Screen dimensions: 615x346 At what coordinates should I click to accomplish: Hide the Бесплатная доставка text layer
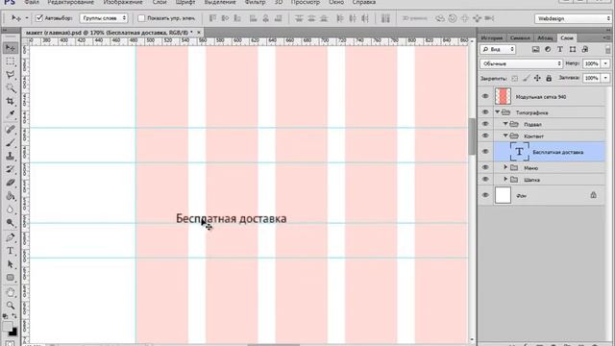(485, 152)
